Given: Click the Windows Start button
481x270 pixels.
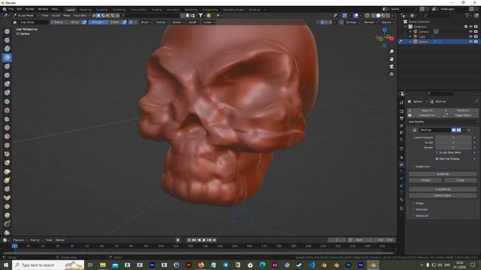Looking at the screenshot, I should pyautogui.click(x=6, y=265).
